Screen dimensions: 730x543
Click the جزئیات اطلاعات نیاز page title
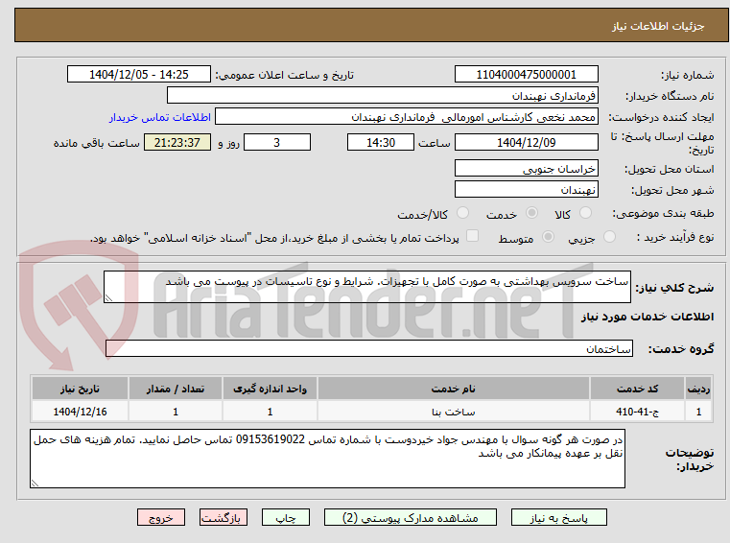[x=658, y=26]
